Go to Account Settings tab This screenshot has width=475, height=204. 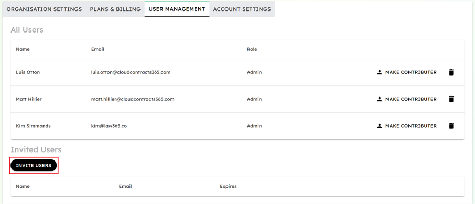point(242,9)
